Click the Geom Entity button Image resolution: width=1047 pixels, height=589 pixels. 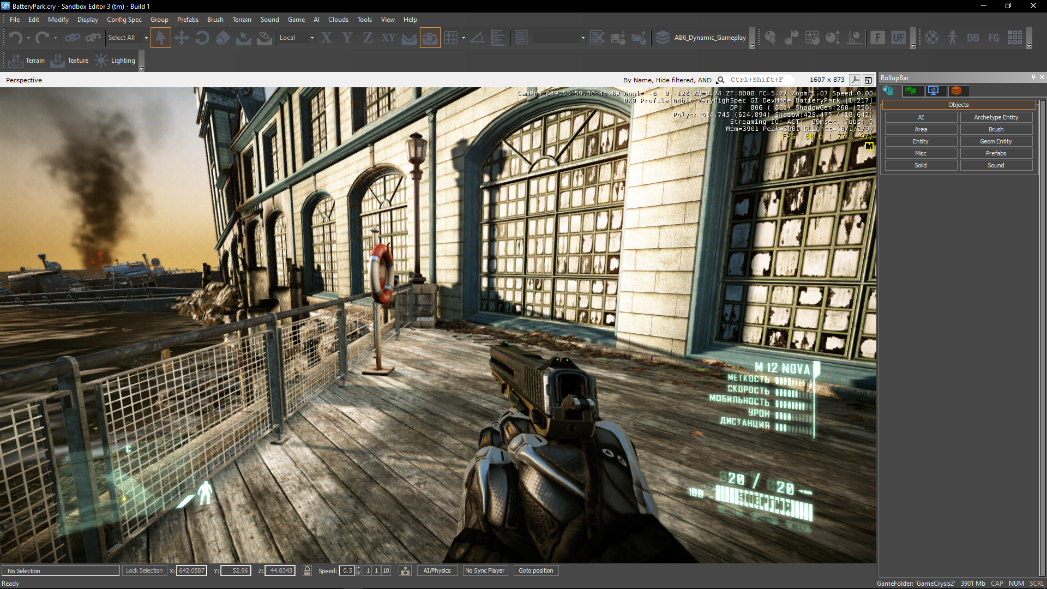click(995, 141)
